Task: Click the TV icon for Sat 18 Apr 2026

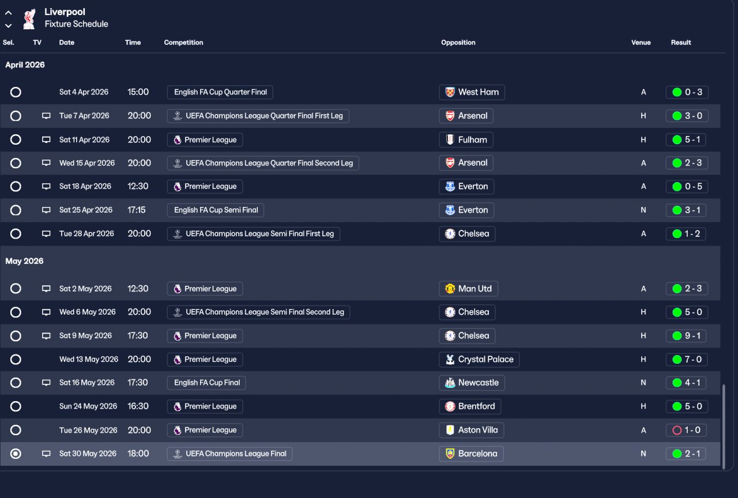Action: 46,187
